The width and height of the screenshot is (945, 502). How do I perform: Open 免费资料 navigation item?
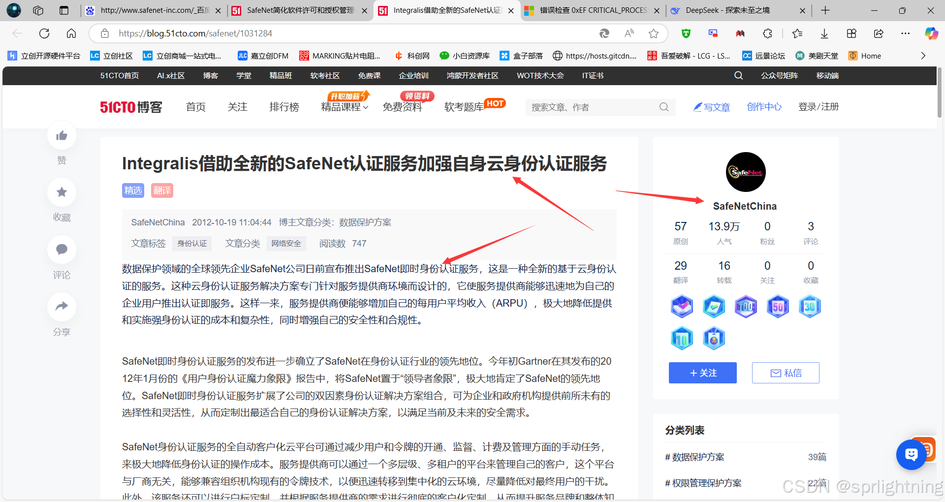402,107
